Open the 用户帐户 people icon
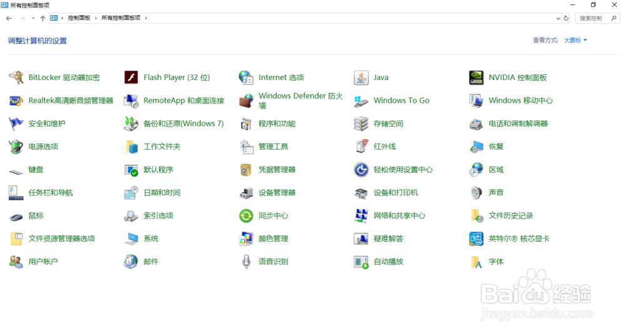Viewport: 626px width, 335px height. (16, 262)
